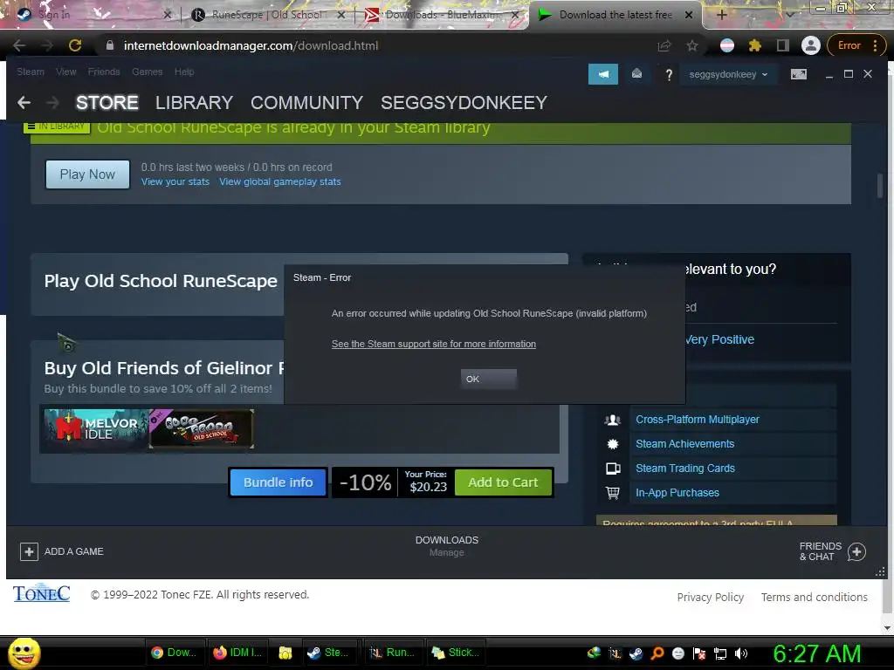Screen dimensions: 894x670
Task: Open the Friends menu in Steam
Action: coord(104,72)
